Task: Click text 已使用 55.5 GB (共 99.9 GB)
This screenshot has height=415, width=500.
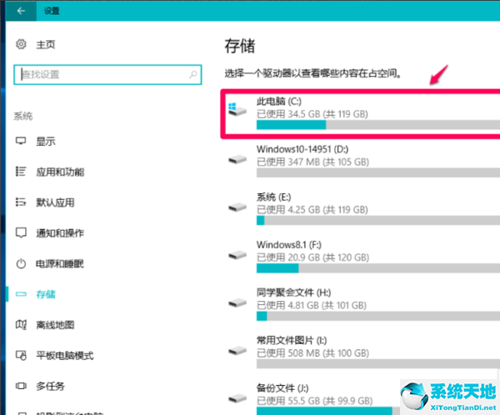Action: [315, 401]
